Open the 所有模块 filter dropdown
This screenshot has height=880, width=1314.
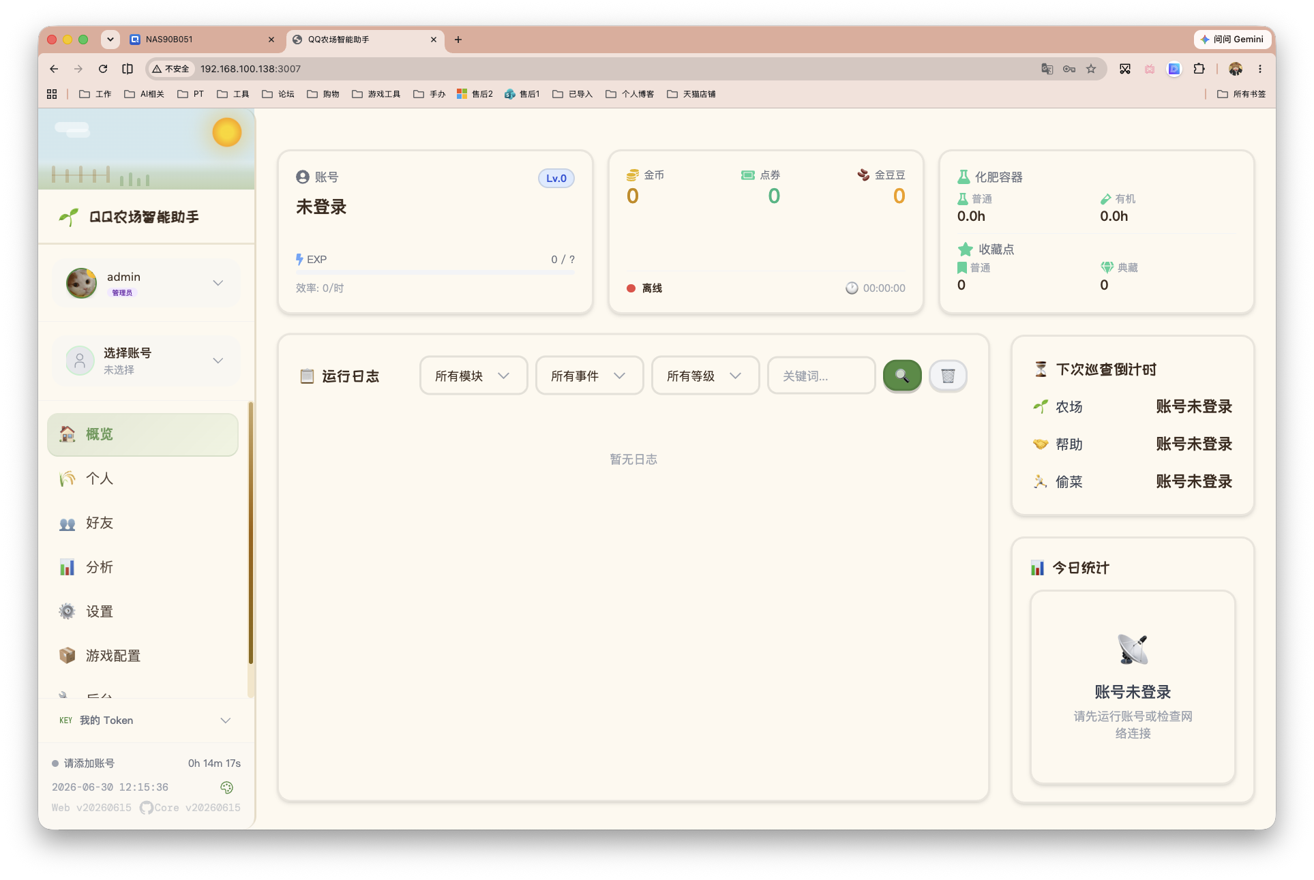(473, 376)
